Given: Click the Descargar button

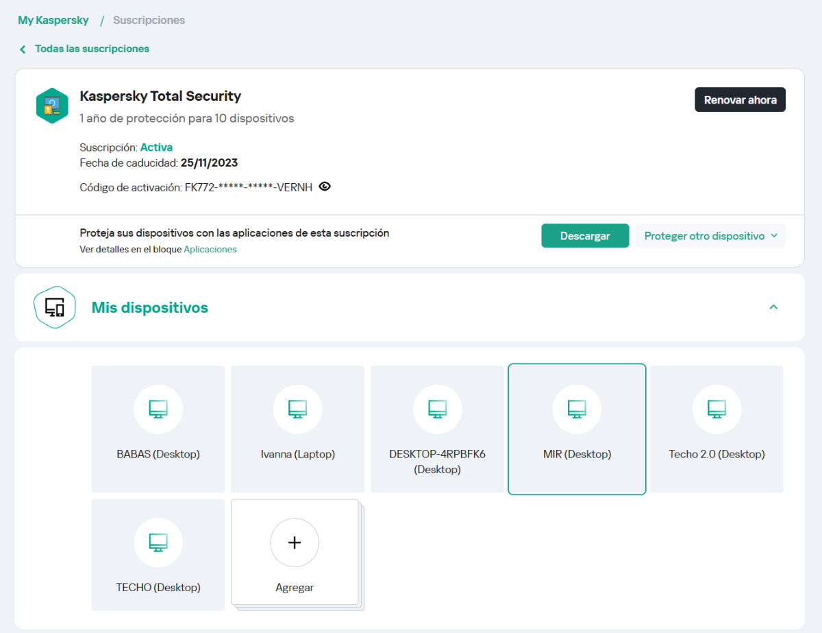Looking at the screenshot, I should [585, 236].
